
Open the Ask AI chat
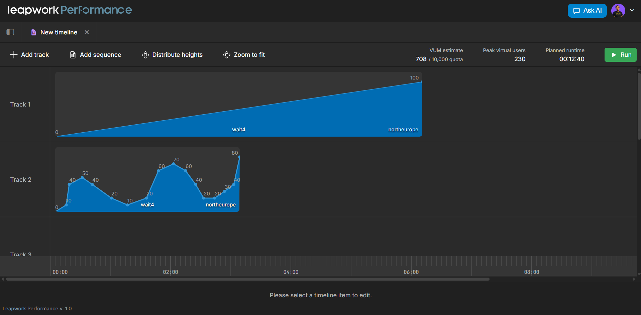click(x=587, y=11)
